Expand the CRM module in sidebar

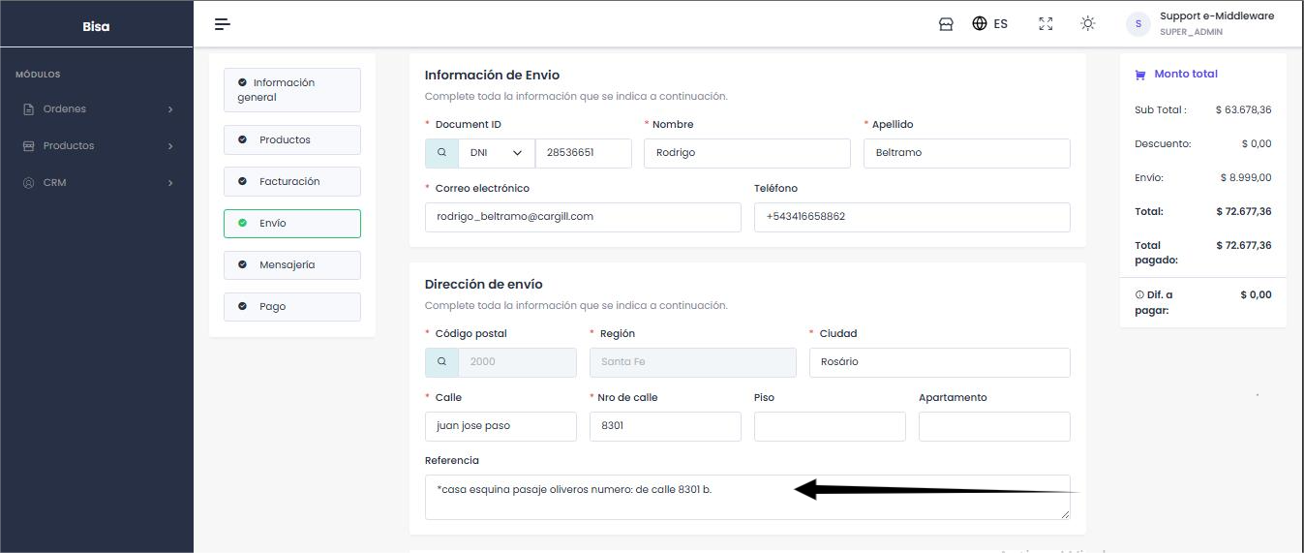(x=97, y=183)
